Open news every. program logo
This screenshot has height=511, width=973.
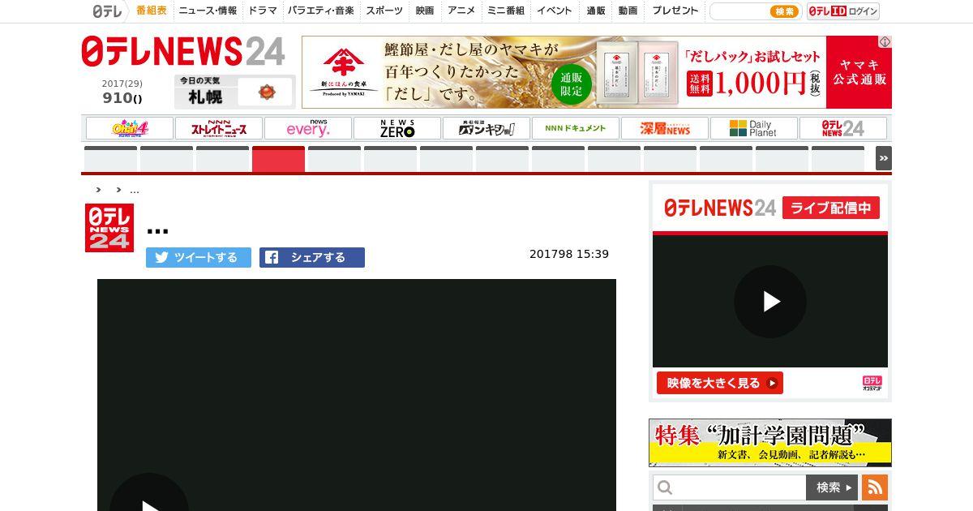[308, 128]
